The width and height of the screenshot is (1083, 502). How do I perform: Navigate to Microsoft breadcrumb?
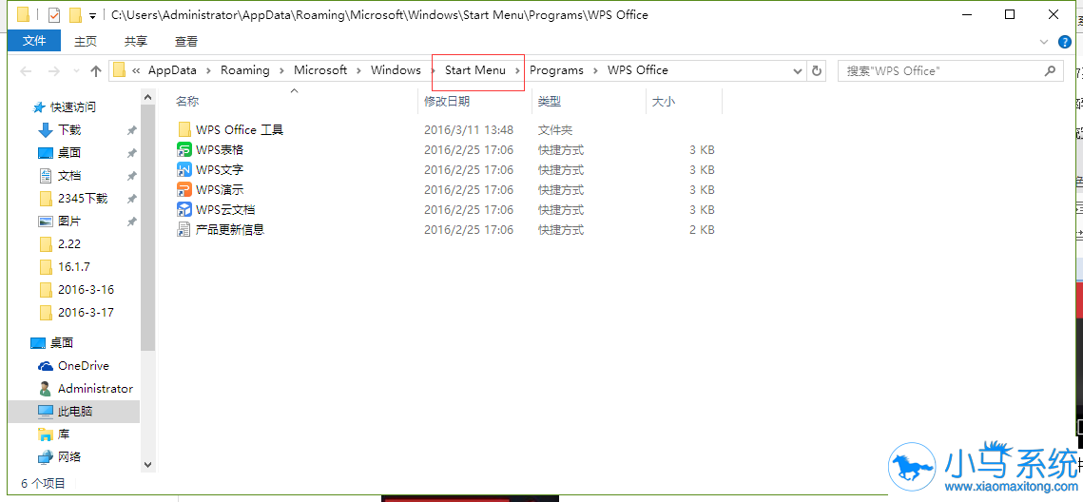coord(320,70)
